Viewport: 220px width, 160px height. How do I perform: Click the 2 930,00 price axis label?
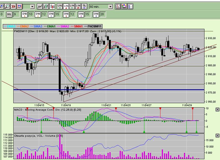pos(211,38)
